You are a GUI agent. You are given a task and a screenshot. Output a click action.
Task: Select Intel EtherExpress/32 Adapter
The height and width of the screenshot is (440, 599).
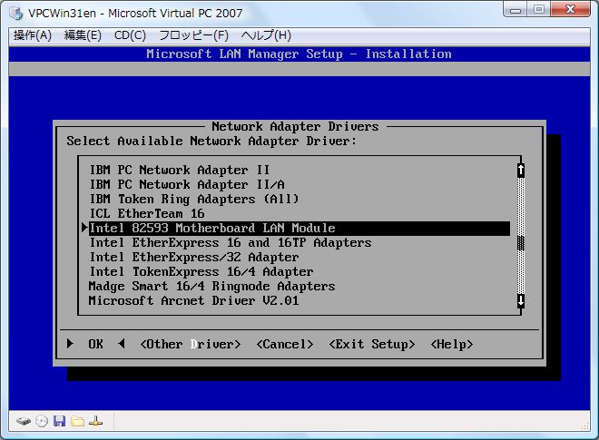[x=299, y=257]
